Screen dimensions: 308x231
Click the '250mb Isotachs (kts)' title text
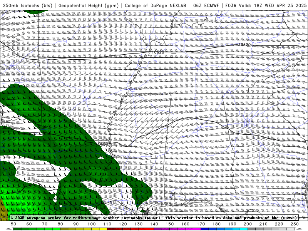pos(28,5)
